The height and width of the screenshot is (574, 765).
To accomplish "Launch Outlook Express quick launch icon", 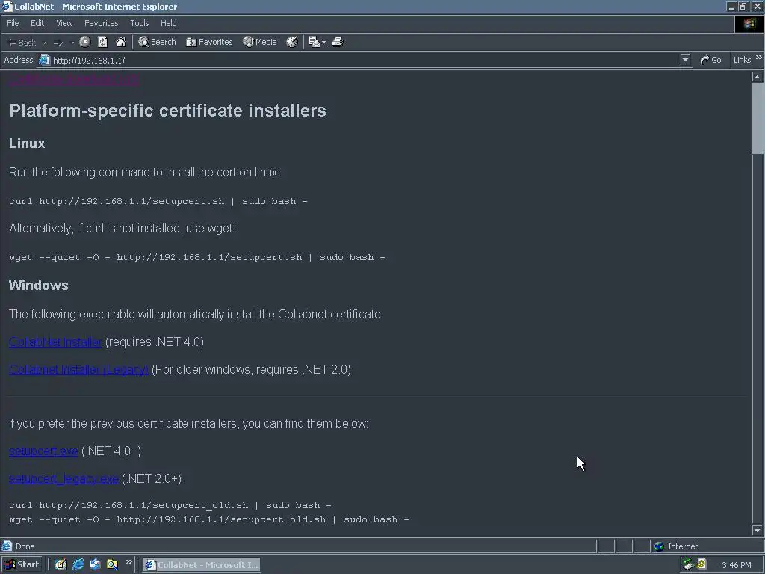I will pos(95,564).
